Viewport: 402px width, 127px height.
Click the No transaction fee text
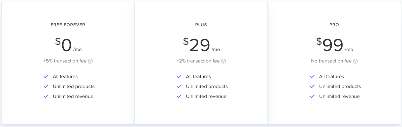[x=331, y=61]
